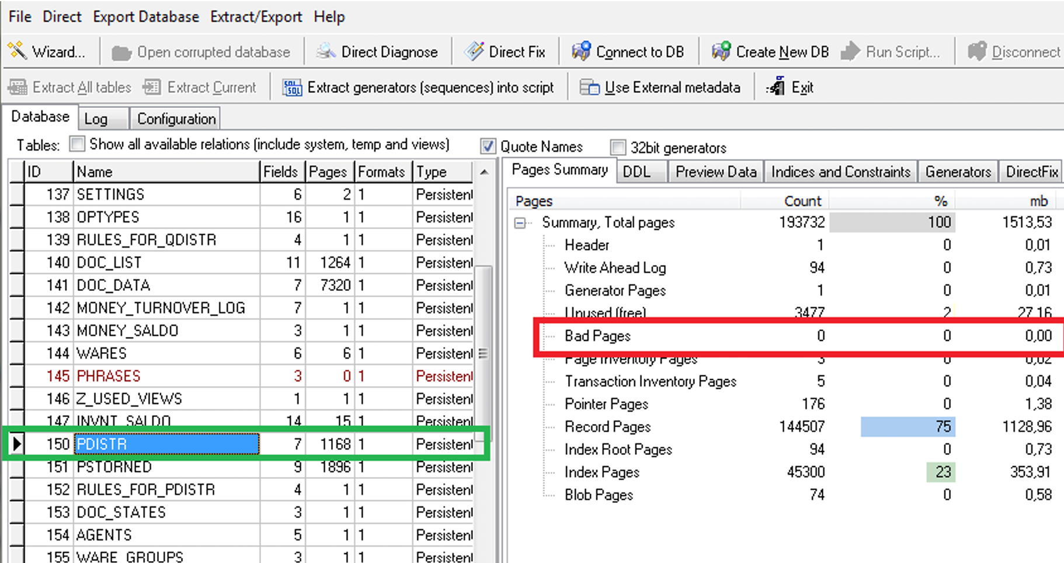Click the Name column header
Image resolution: width=1064 pixels, height=563 pixels.
click(x=166, y=172)
